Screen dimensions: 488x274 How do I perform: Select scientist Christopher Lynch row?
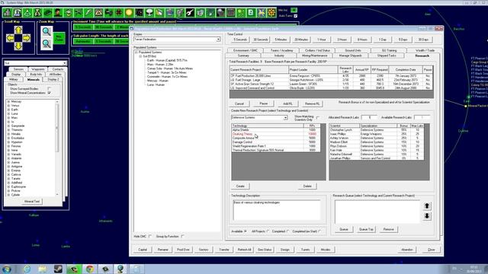377,130
